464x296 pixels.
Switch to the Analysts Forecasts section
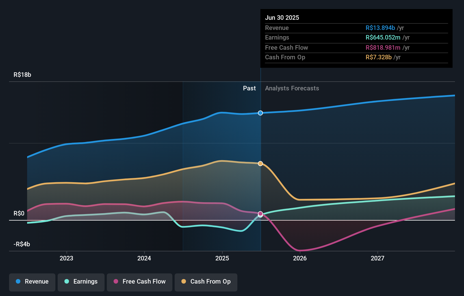click(292, 88)
